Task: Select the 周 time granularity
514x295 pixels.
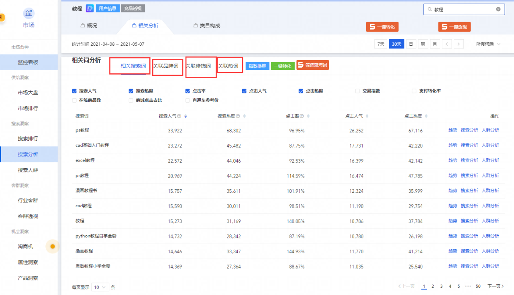Action: point(423,44)
